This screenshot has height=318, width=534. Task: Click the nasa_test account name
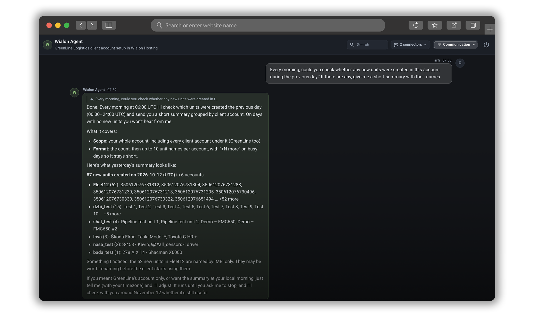[x=103, y=244]
